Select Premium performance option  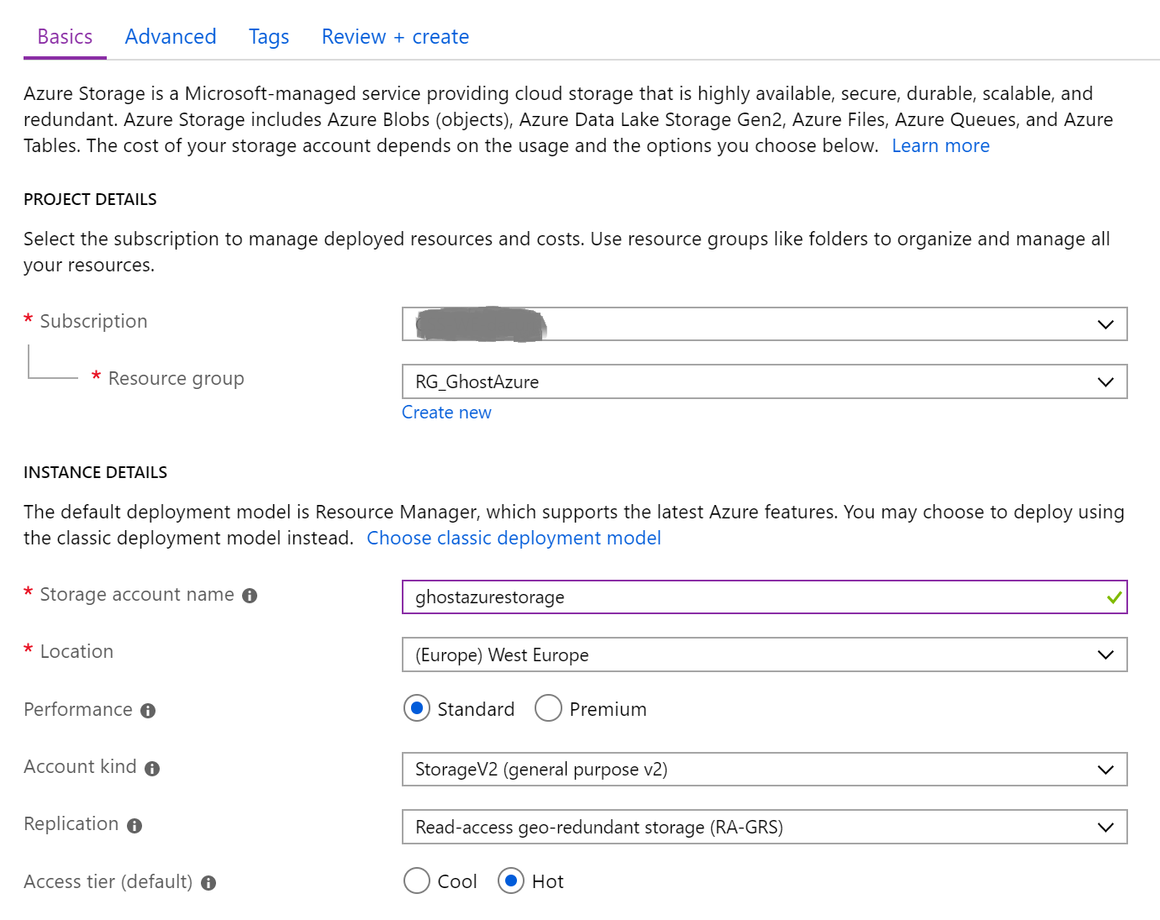(548, 708)
